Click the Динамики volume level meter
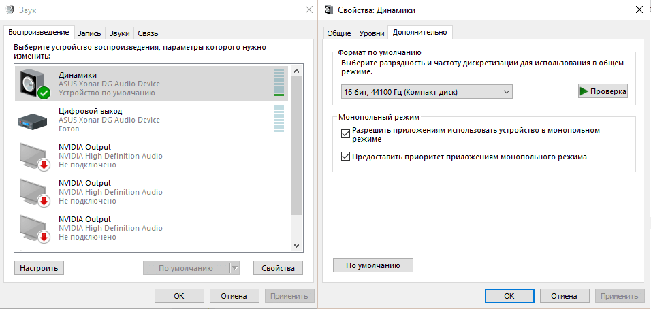Viewport: 651px width, 309px height. tap(279, 83)
